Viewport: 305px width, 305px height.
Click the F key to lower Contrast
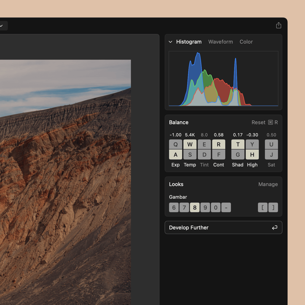click(219, 154)
